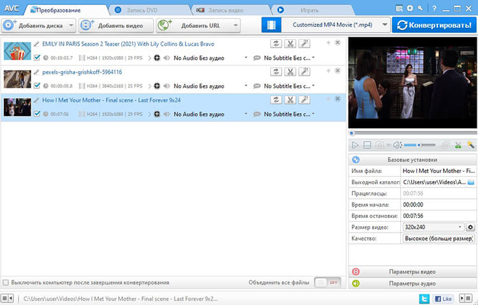The width and height of the screenshot is (478, 305).
Task: Click the Конвертировать! button
Action: tap(434, 25)
